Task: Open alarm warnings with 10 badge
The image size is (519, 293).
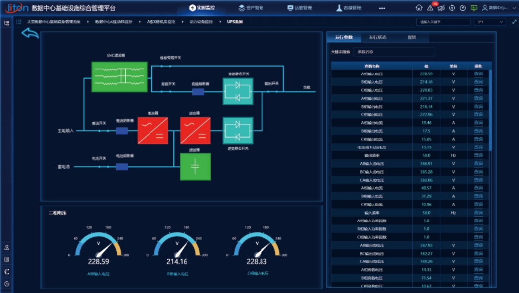Action: pyautogui.click(x=430, y=8)
